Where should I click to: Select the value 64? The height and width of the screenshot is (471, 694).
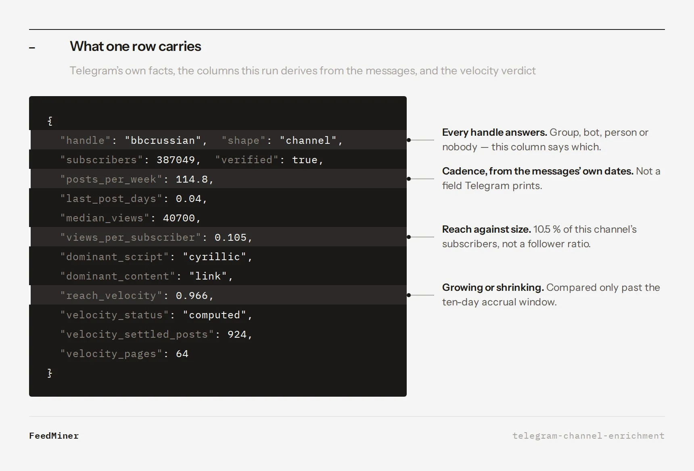pos(182,353)
